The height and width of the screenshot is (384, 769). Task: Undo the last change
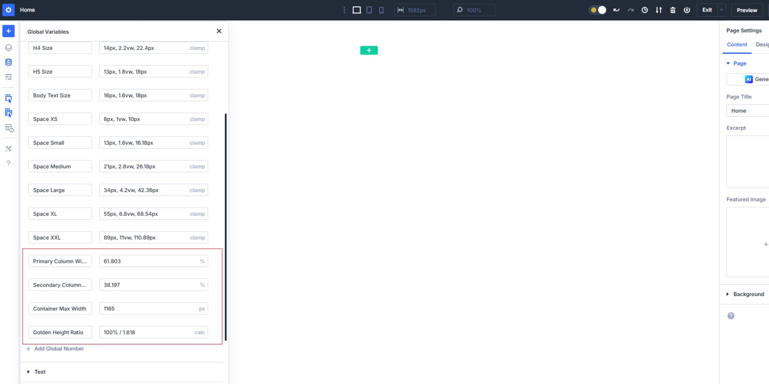(617, 10)
